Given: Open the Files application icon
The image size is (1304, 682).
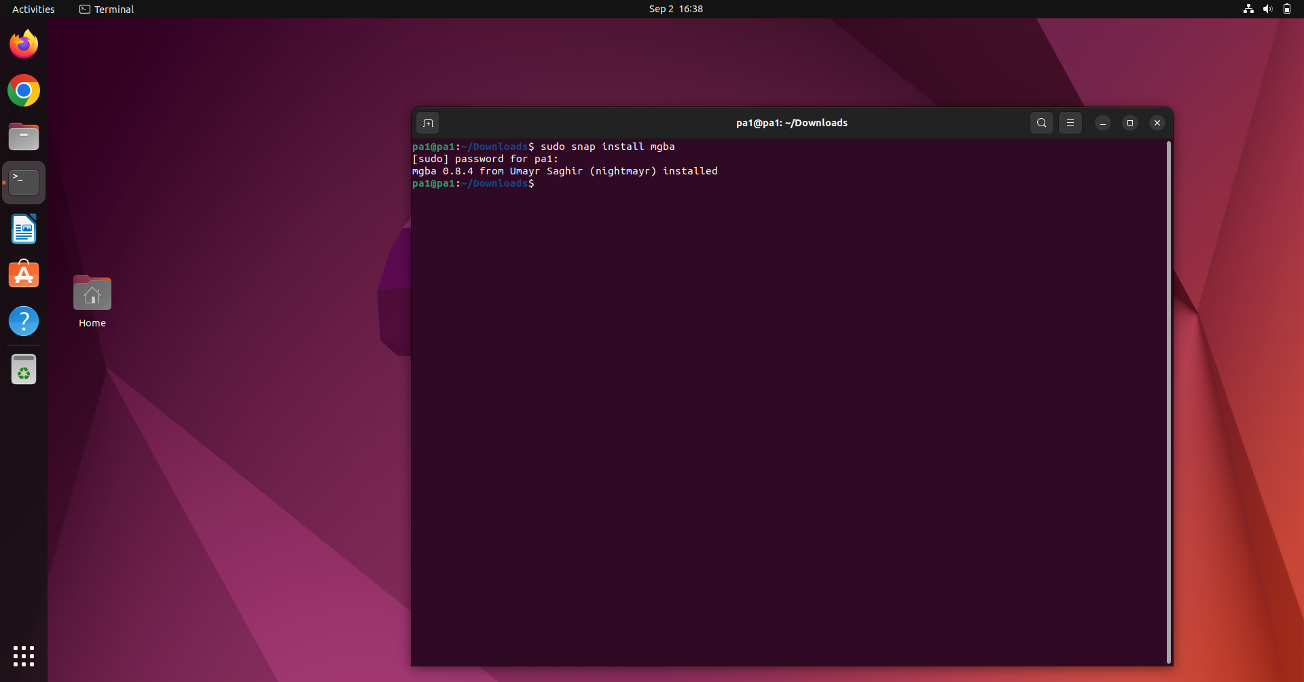Looking at the screenshot, I should [23, 136].
